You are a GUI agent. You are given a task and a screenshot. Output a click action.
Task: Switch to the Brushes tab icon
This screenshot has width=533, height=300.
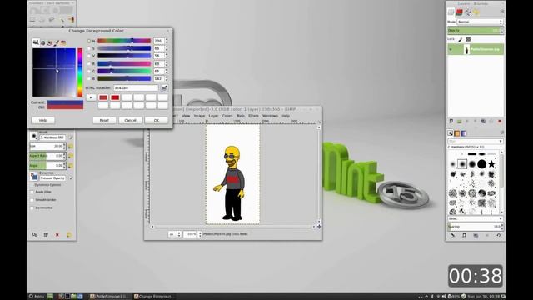pyautogui.click(x=450, y=133)
